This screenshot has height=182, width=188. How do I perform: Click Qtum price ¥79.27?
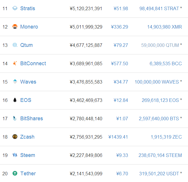121,45
